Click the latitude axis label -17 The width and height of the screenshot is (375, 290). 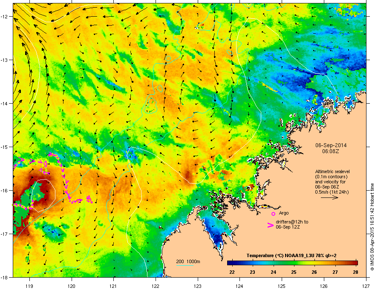pos(5,234)
